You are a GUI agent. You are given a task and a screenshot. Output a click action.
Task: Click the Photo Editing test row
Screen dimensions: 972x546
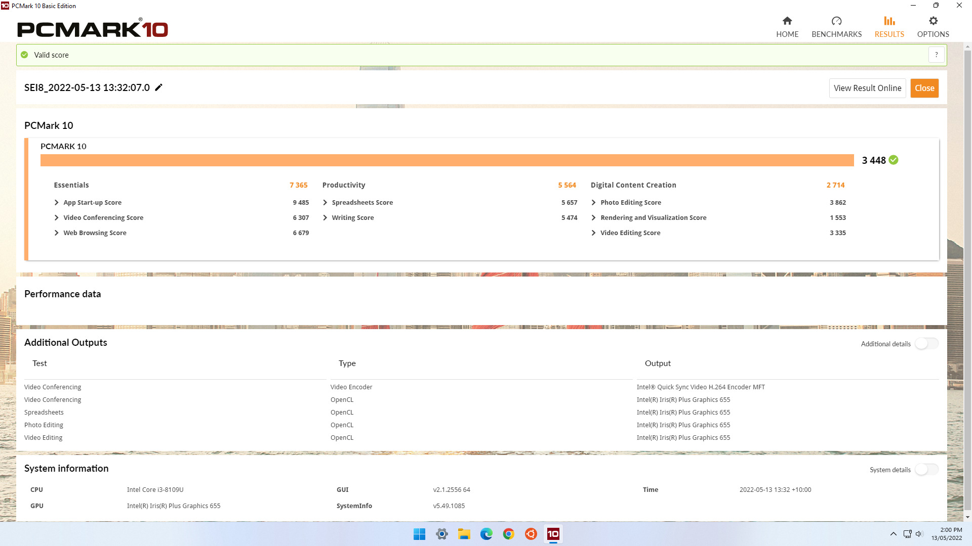[44, 425]
